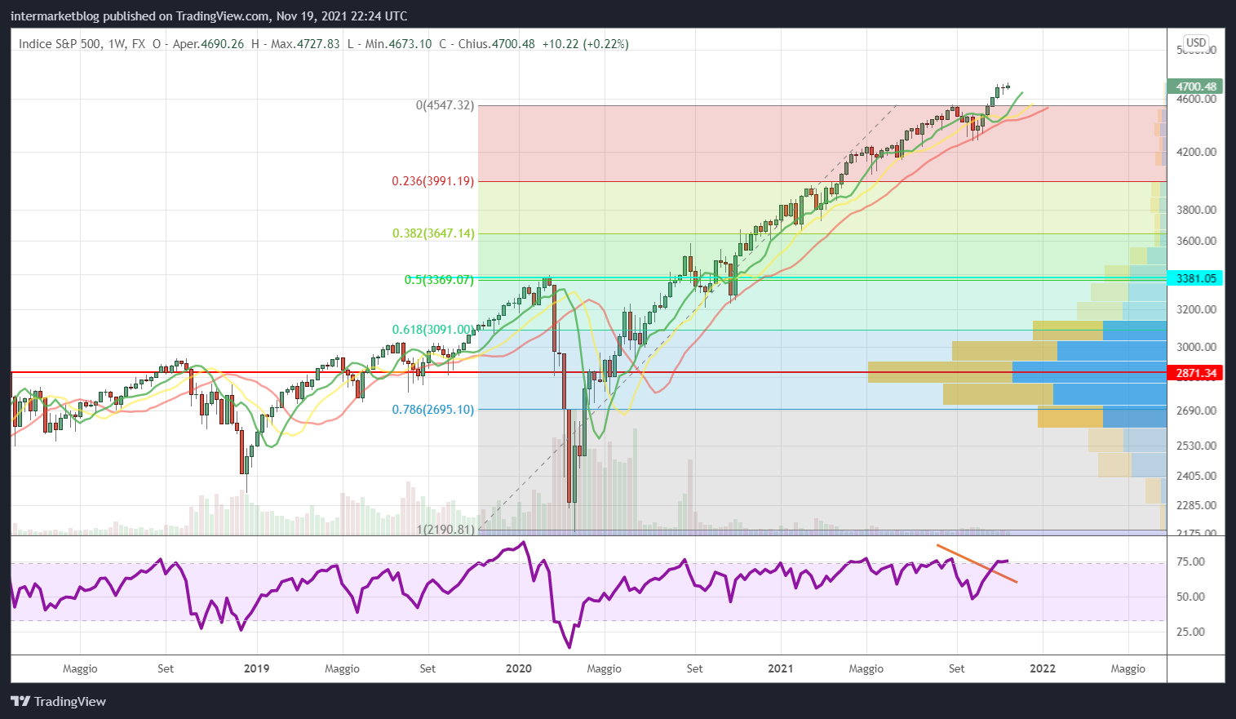
Task: Click the 3600.00 price axis label
Action: [x=1196, y=241]
